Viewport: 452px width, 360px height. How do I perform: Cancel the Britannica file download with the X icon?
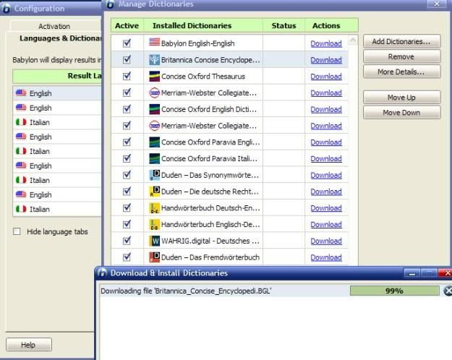(x=448, y=291)
